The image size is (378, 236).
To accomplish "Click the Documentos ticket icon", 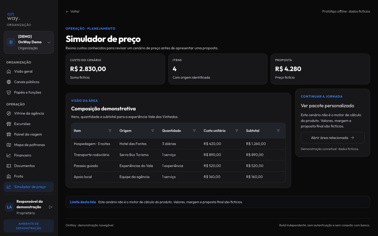I will 9,166.
